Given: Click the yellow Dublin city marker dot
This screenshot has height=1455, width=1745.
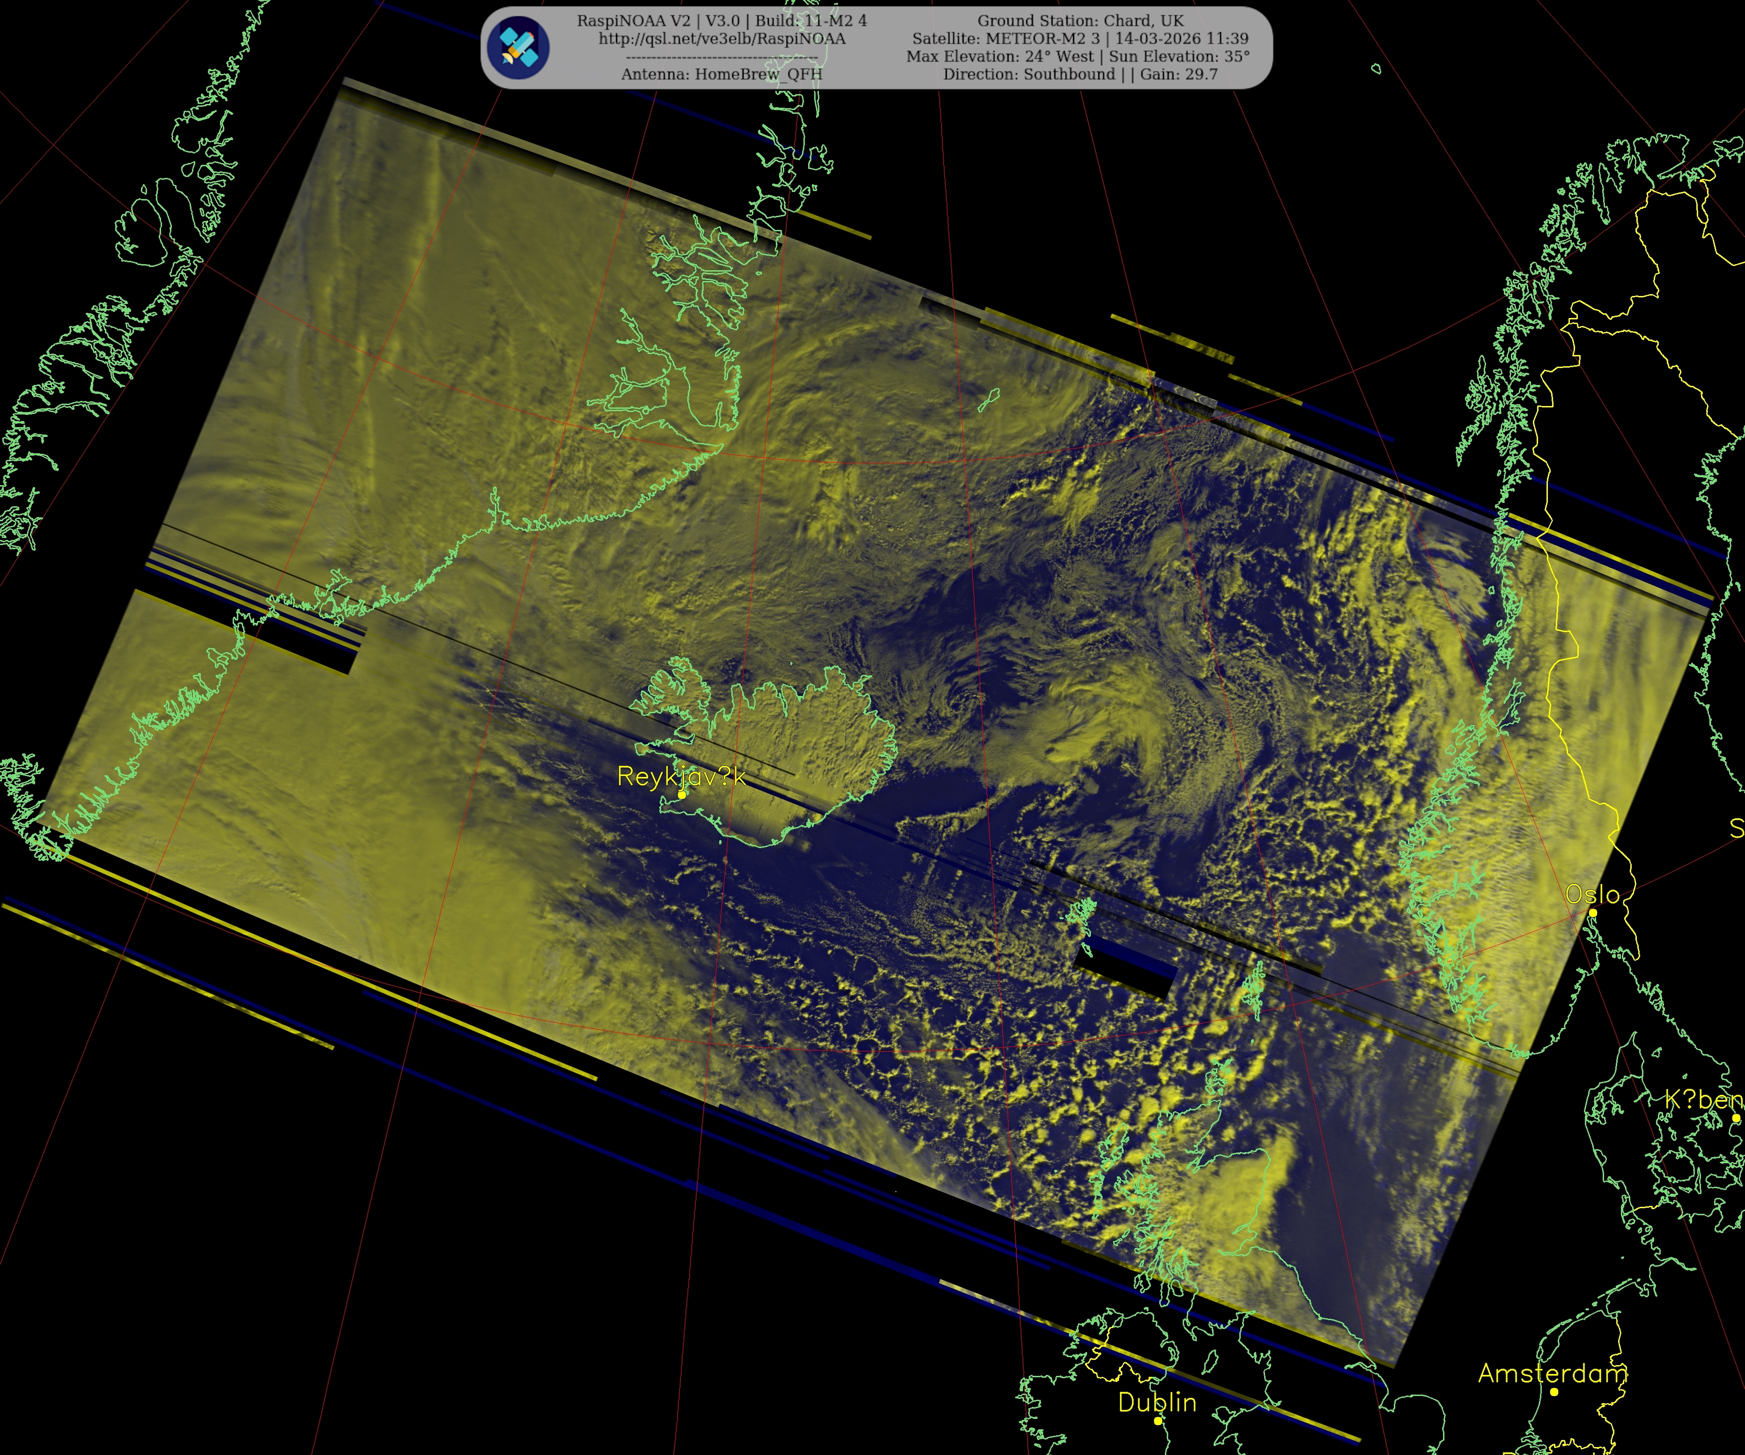Looking at the screenshot, I should coord(1158,1421).
